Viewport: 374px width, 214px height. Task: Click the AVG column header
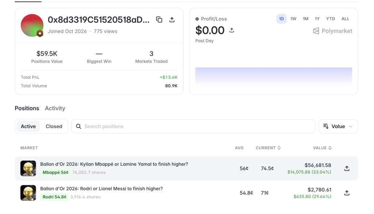click(x=239, y=148)
